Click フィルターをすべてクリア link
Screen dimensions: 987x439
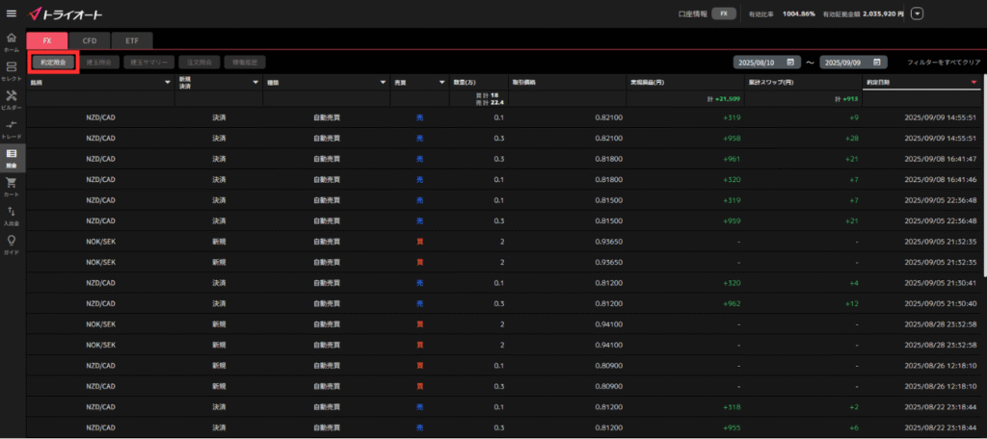pyautogui.click(x=944, y=62)
